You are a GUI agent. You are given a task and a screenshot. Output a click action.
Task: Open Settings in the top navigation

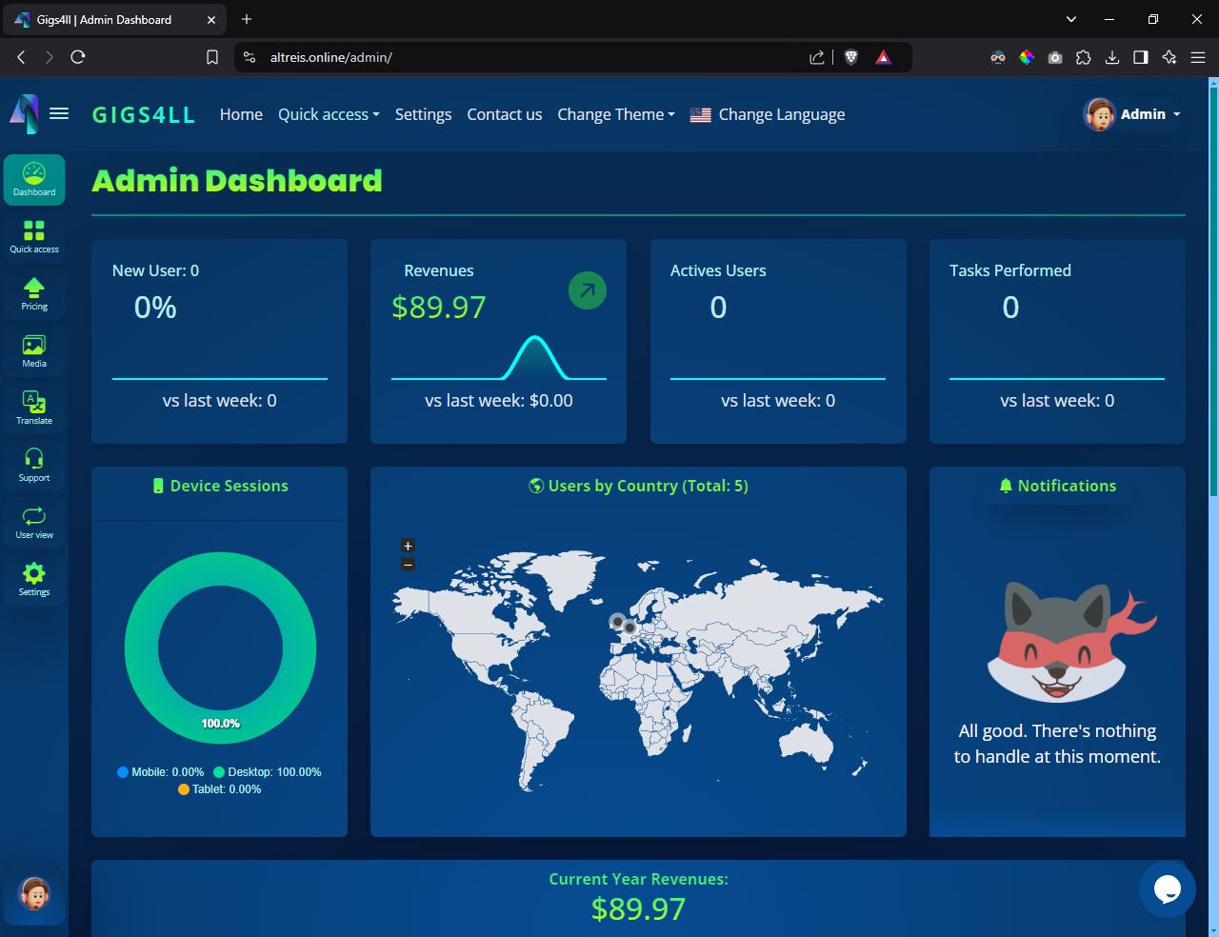(423, 114)
